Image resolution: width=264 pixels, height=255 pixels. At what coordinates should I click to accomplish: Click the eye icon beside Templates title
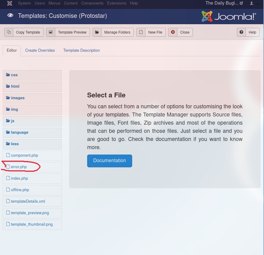tap(10, 15)
